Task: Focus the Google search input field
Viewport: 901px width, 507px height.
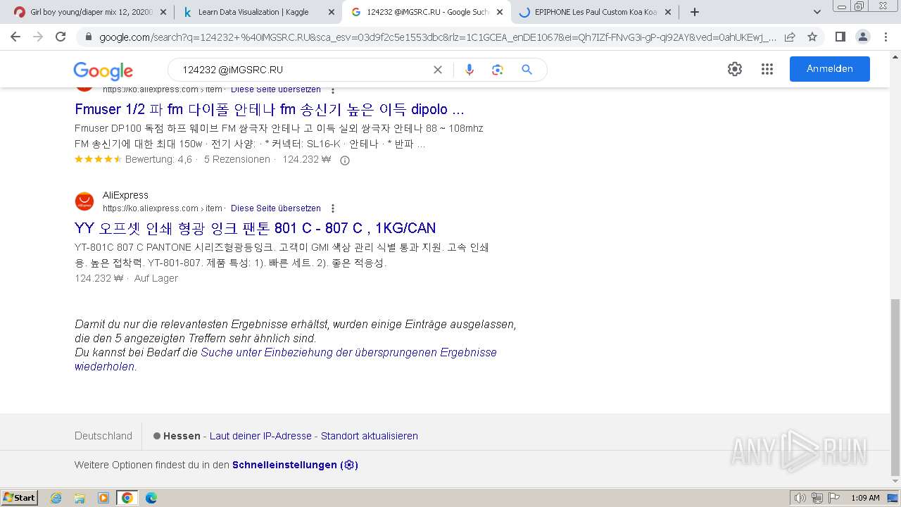Action: (303, 70)
